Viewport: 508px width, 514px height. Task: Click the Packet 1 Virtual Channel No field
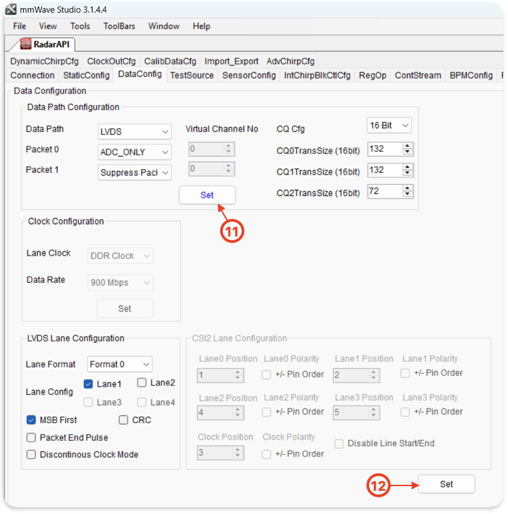pos(211,169)
